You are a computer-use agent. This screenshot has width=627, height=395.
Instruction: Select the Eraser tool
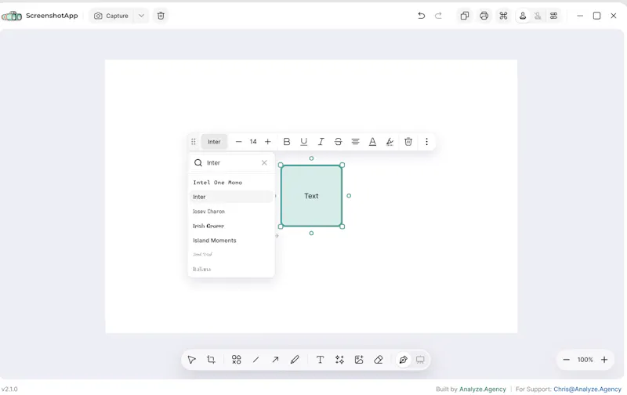click(x=379, y=360)
